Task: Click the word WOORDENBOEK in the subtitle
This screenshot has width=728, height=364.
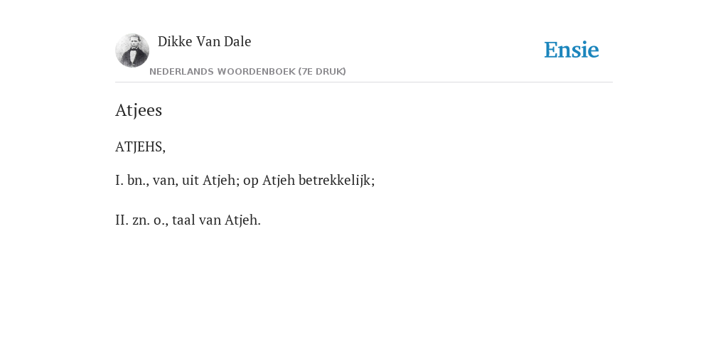Action: coord(256,72)
